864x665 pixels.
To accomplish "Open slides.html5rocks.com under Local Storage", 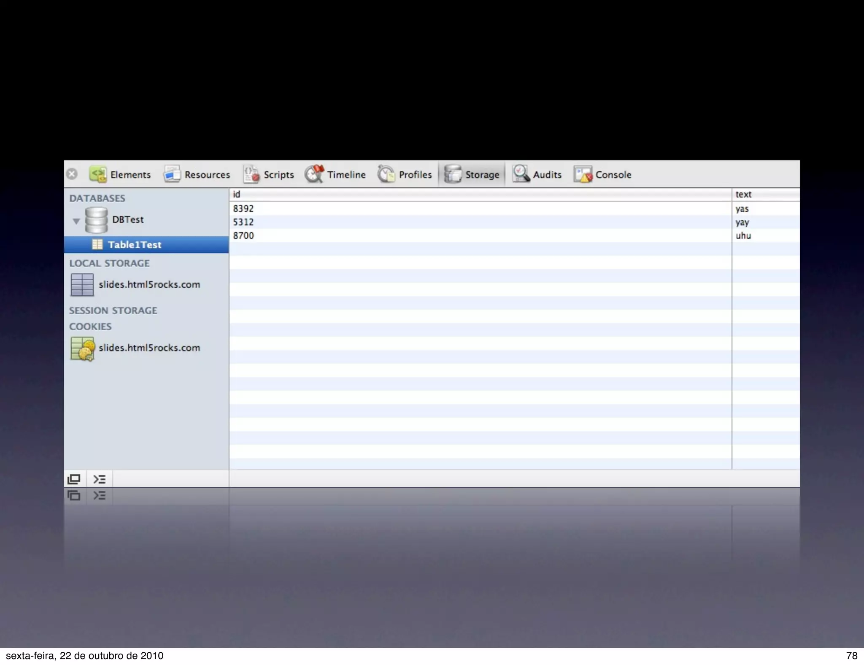I will [149, 284].
